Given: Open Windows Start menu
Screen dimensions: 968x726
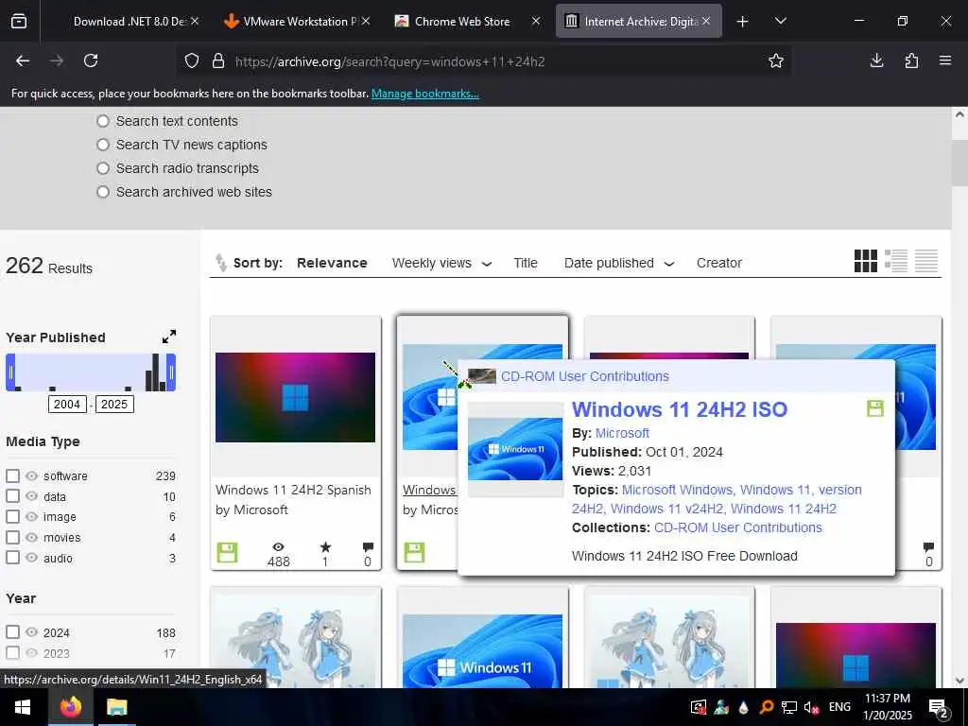Looking at the screenshot, I should click(23, 707).
